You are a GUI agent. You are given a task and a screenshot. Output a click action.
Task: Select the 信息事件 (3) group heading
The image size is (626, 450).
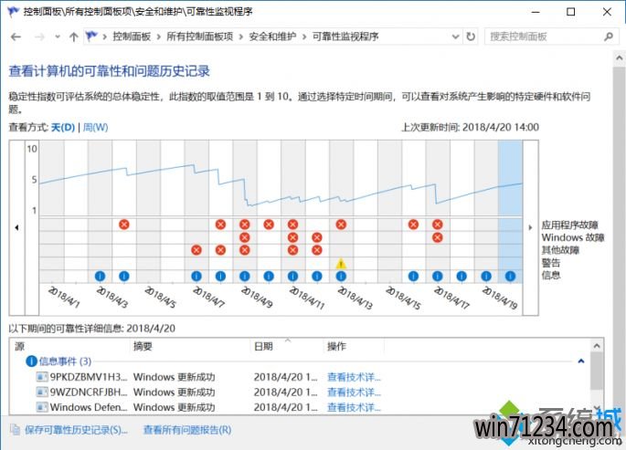(65, 361)
